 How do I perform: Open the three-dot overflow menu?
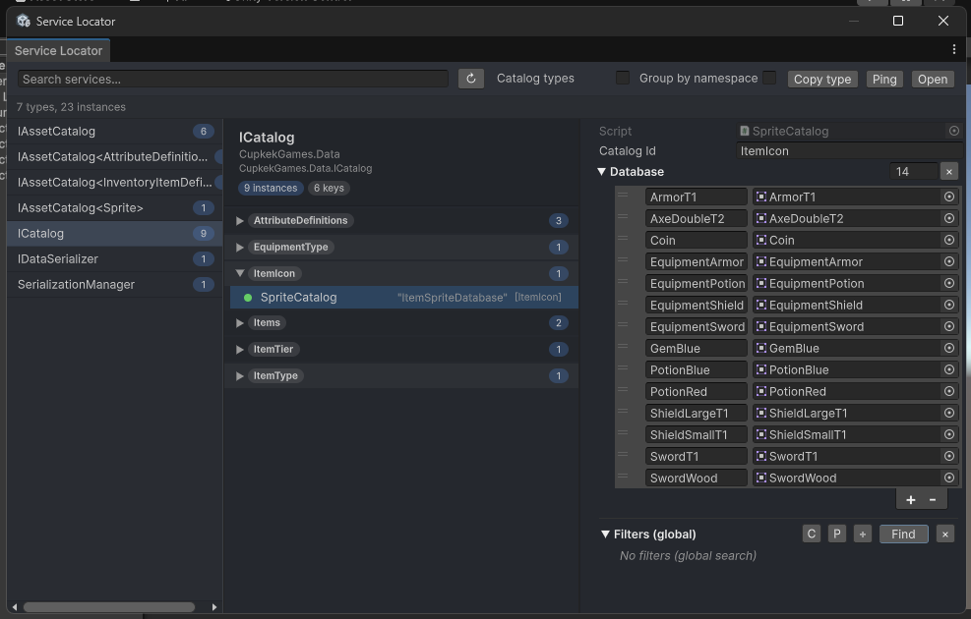(953, 48)
